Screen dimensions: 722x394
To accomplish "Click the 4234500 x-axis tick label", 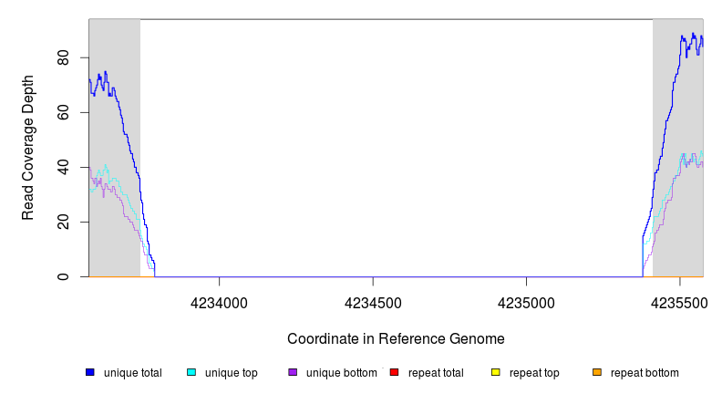I will pos(373,303).
